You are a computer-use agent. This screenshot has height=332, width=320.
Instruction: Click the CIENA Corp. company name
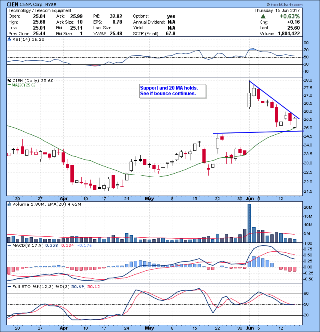[x=32, y=4]
